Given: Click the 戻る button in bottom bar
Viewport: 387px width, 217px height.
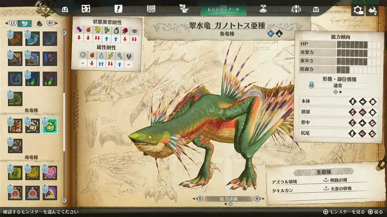Looking at the screenshot, I should 375,212.
